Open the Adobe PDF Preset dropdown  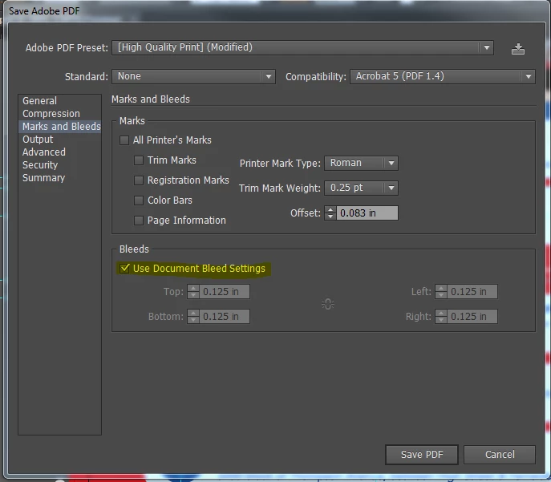[x=302, y=48]
